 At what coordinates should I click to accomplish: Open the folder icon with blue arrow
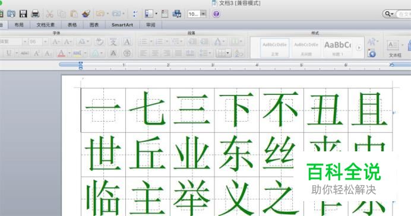pos(11,14)
